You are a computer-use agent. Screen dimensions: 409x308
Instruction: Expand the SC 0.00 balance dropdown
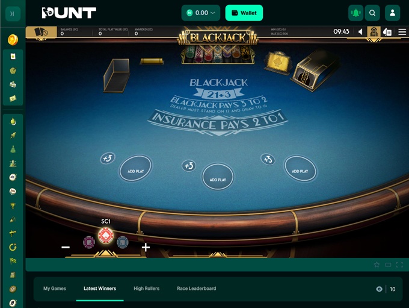(x=200, y=13)
